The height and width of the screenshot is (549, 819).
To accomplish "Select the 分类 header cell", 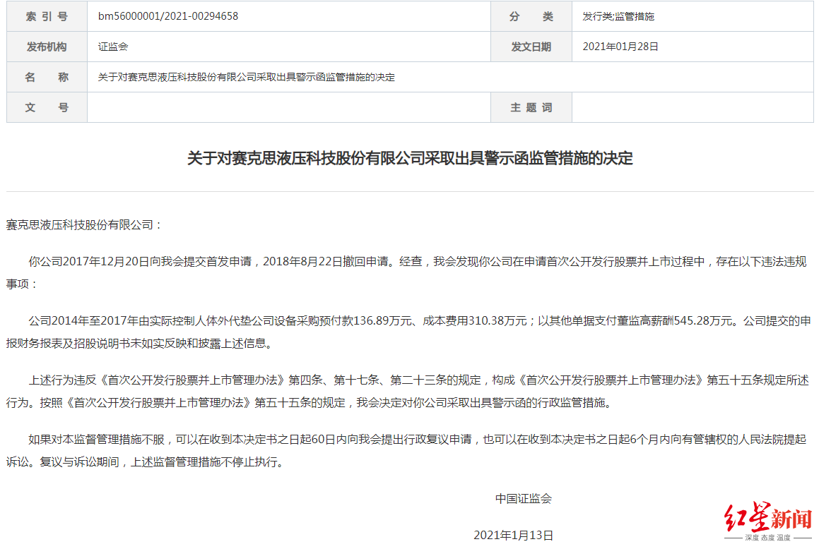I will [x=531, y=16].
